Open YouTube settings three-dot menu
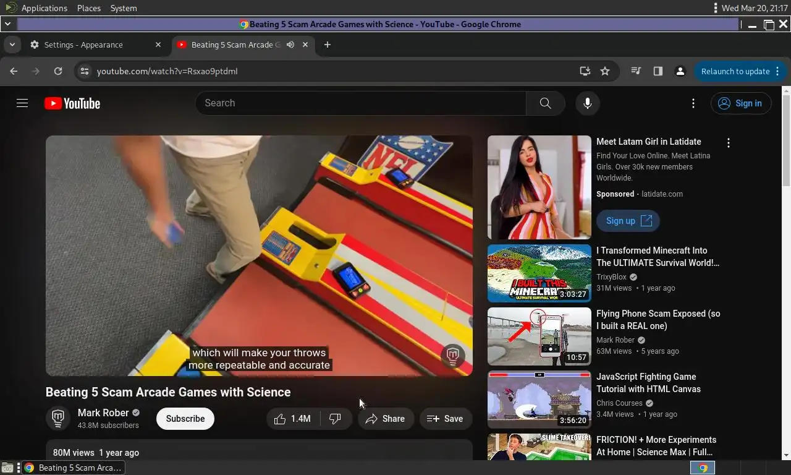791x475 pixels. click(693, 103)
